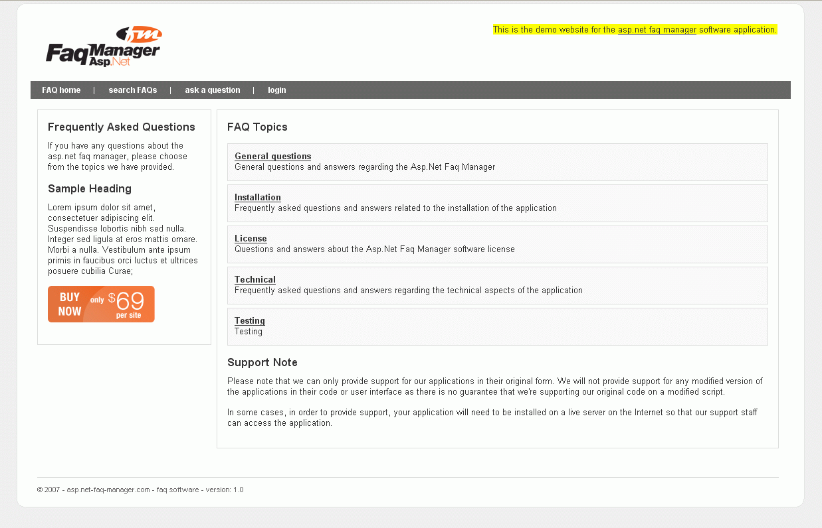Open the License topic
This screenshot has width=822, height=528.
click(x=251, y=239)
